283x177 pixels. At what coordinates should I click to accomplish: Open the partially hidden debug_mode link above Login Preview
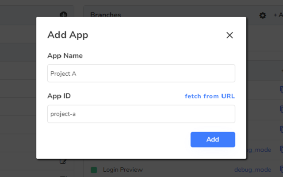(259, 150)
